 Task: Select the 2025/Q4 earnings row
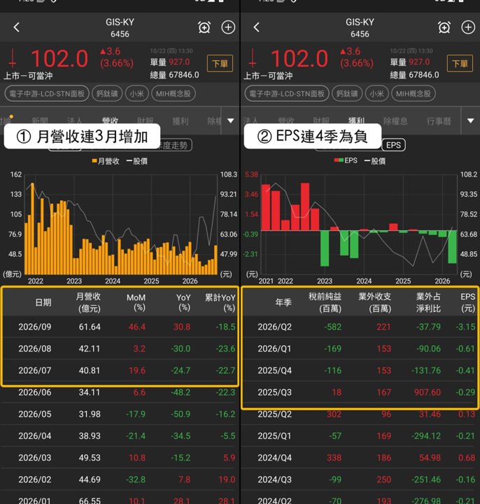[x=360, y=370]
